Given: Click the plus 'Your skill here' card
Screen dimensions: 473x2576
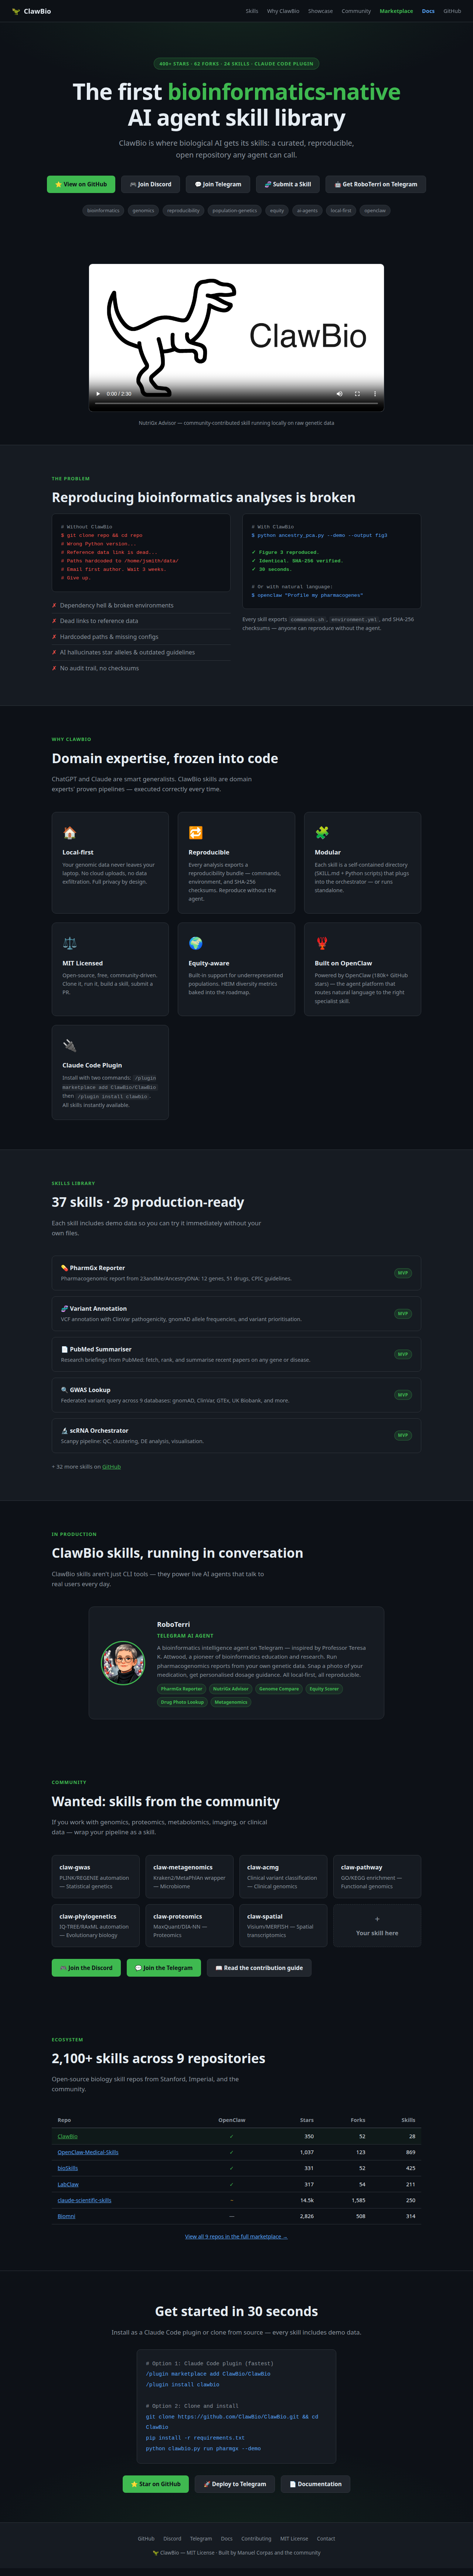Looking at the screenshot, I should (377, 1926).
